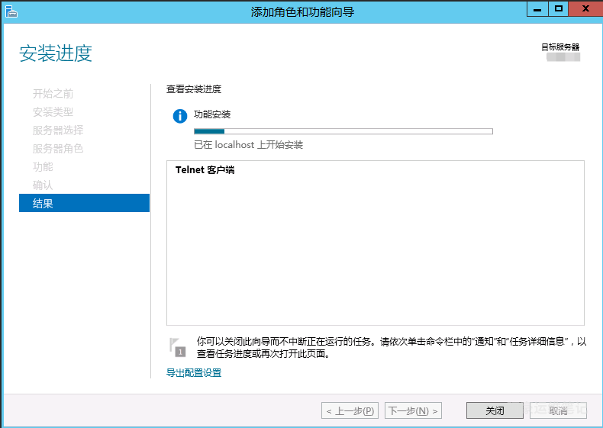The width and height of the screenshot is (603, 428).
Task: Click the 目标服务器 label
Action: 560,47
